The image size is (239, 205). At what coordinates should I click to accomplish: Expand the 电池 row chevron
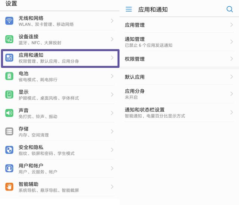click(x=112, y=76)
